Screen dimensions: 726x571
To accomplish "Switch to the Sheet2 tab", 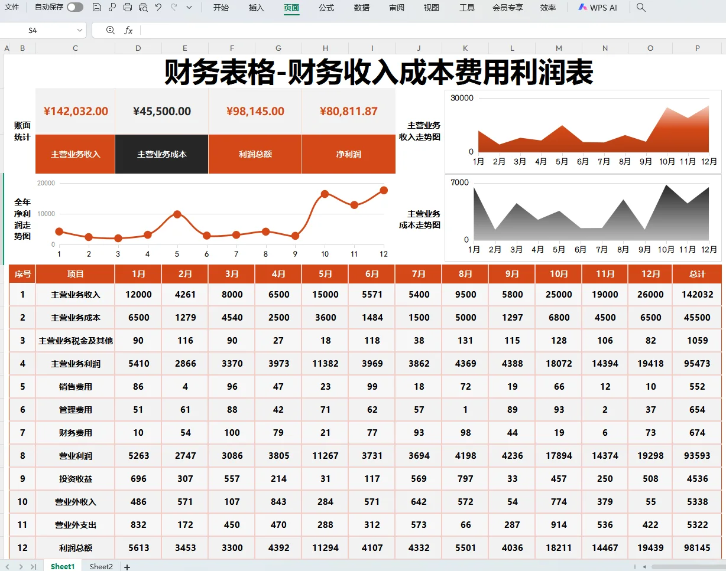I will click(x=101, y=566).
